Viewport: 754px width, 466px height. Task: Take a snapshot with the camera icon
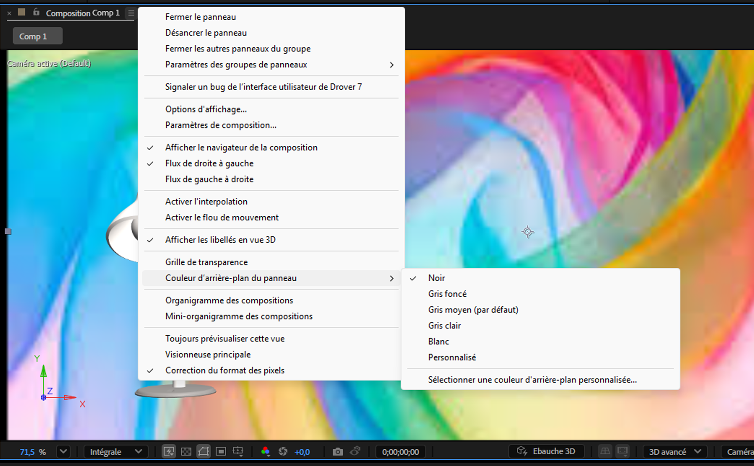tap(338, 452)
